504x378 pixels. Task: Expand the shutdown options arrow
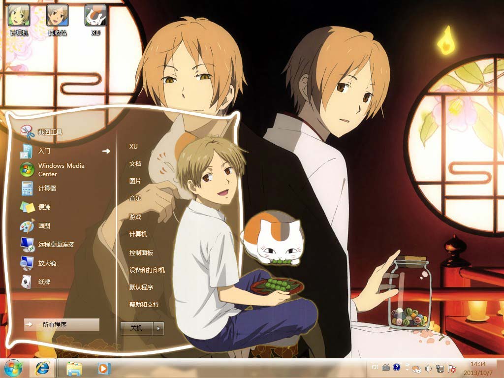[x=158, y=328]
